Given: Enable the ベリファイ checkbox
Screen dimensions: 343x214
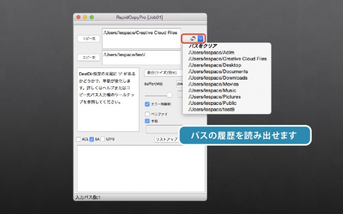Looking at the screenshot, I should point(147,114).
